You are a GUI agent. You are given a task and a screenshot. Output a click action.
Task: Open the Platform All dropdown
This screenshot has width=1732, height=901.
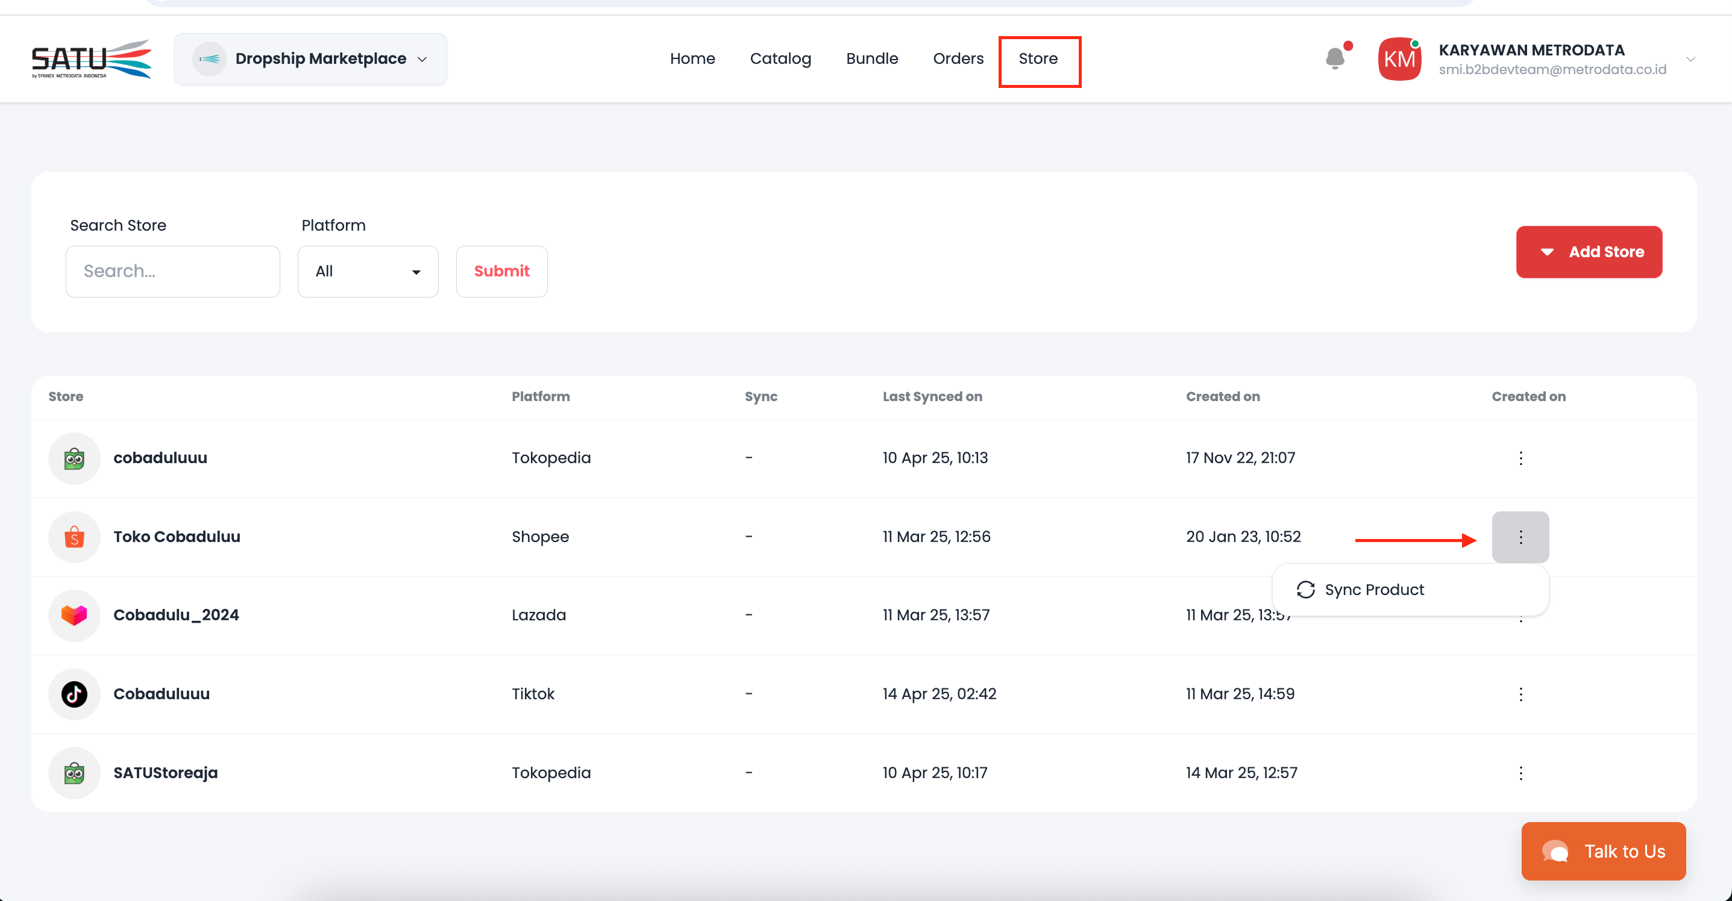pyautogui.click(x=368, y=272)
